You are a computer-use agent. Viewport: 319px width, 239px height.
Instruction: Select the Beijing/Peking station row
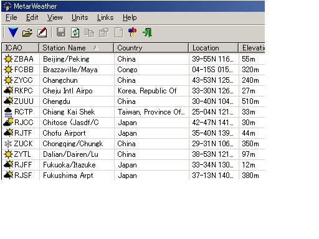pyautogui.click(x=133, y=59)
